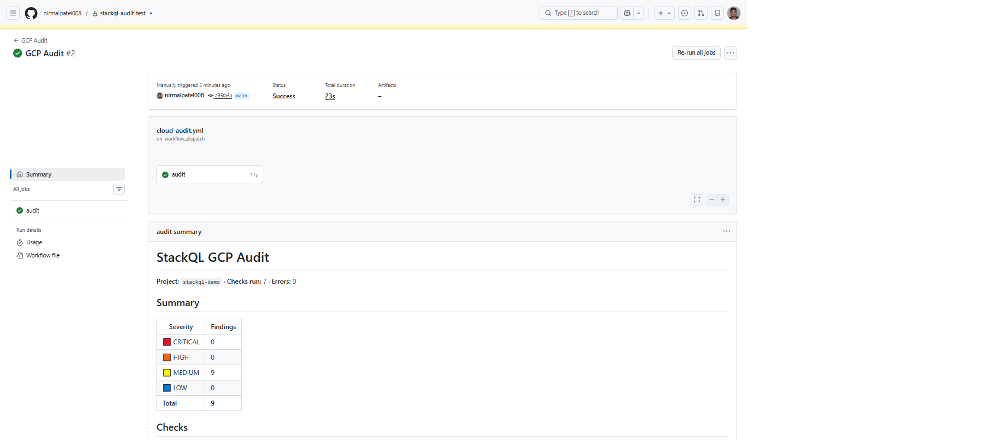The width and height of the screenshot is (985, 440).
Task: View issues from the header icon
Action: tap(685, 13)
